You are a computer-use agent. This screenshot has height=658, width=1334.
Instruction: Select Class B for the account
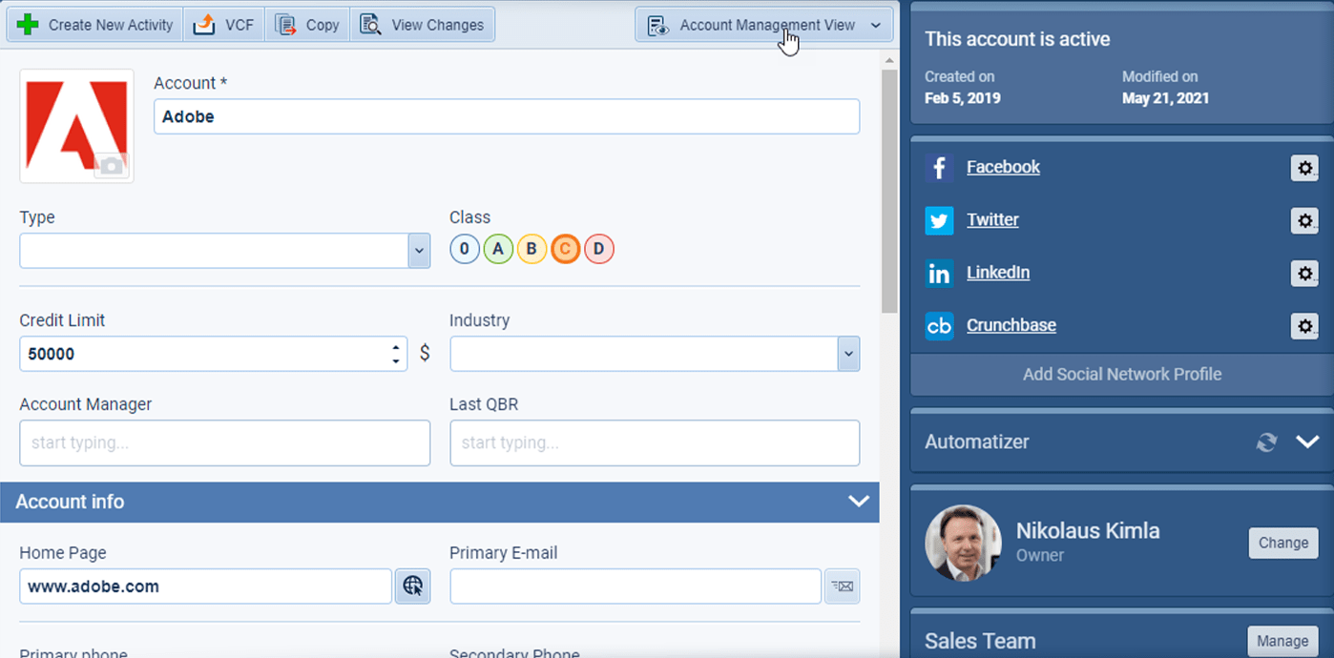[x=532, y=248]
